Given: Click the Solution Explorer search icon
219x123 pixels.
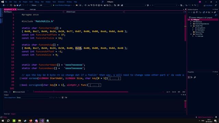Looking at the screenshot, I should 216,15.
